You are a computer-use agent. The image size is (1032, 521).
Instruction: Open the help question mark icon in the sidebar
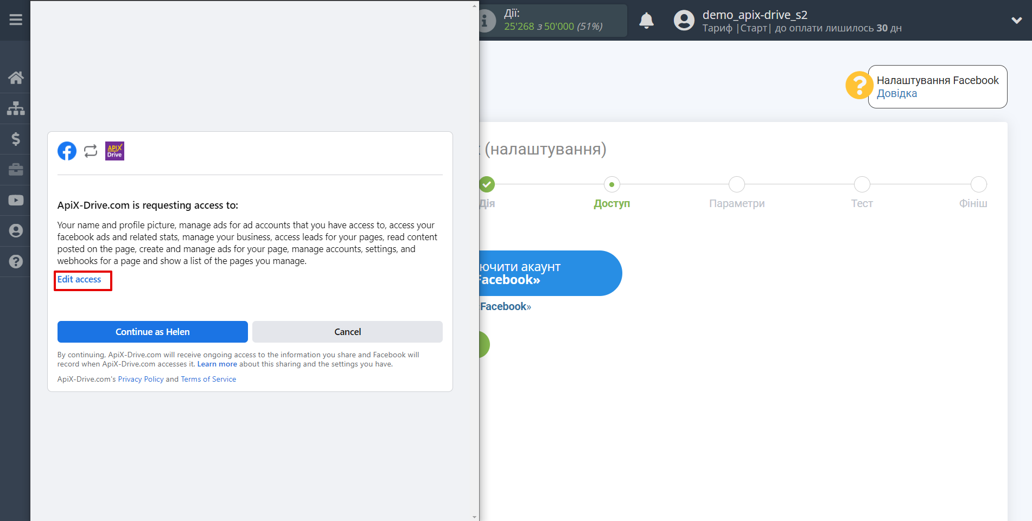16,261
